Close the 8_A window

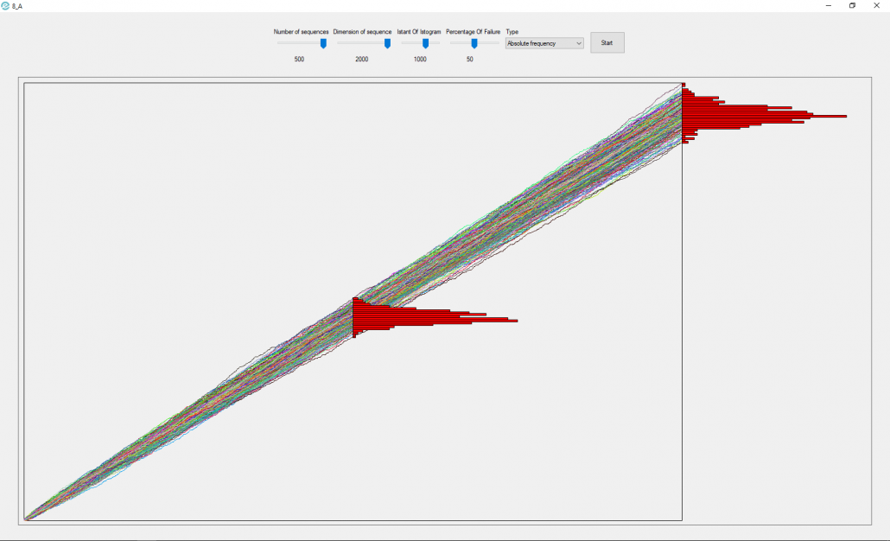click(878, 5)
